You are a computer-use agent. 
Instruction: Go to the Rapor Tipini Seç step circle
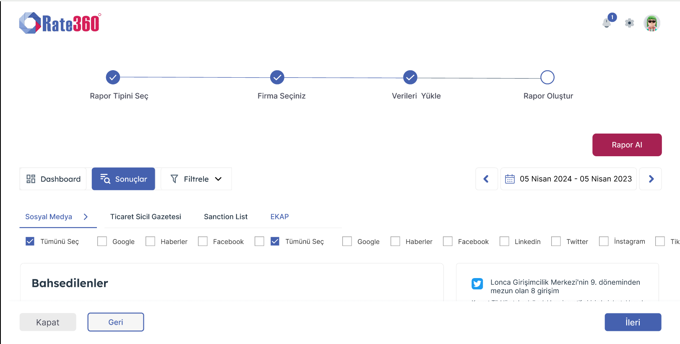113,77
